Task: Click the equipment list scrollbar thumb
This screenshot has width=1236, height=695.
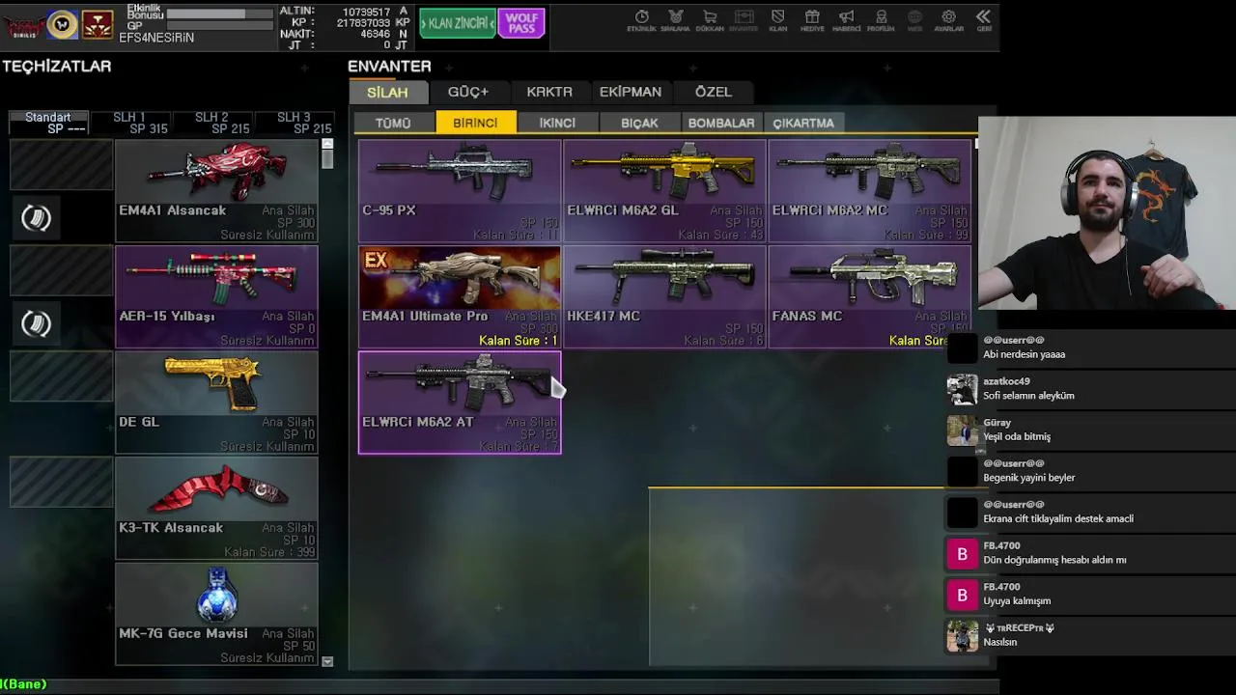Action: (x=327, y=159)
